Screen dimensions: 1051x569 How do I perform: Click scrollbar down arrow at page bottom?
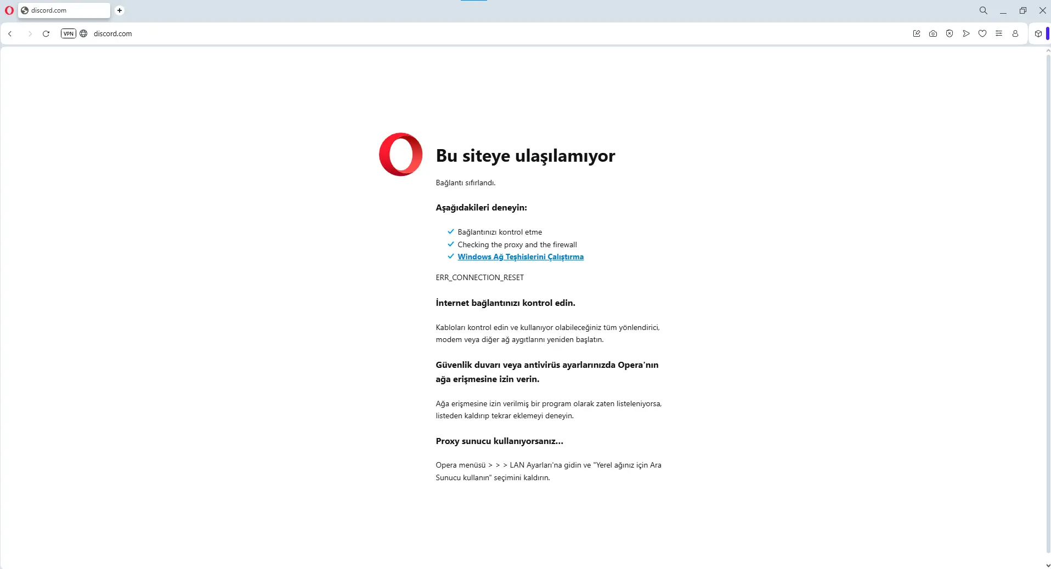[x=1048, y=565]
